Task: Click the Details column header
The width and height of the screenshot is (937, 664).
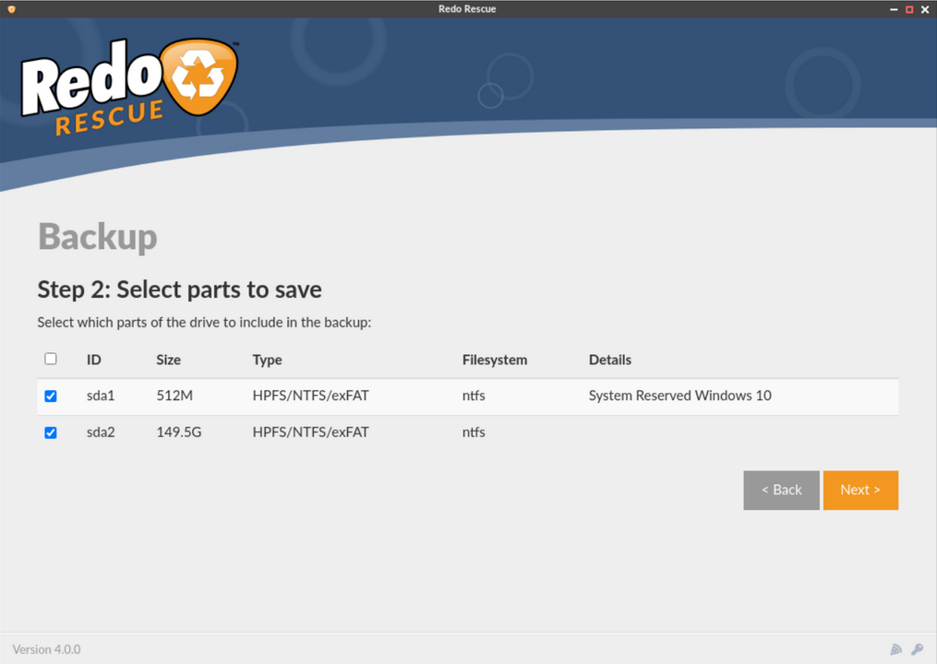Action: coord(610,360)
